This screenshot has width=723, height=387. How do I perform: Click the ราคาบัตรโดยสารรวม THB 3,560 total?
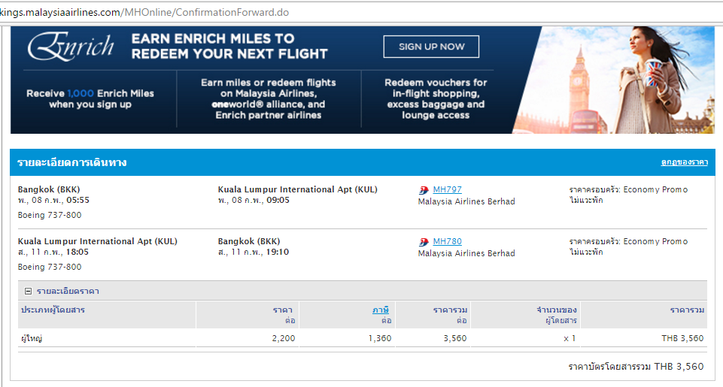pos(636,367)
